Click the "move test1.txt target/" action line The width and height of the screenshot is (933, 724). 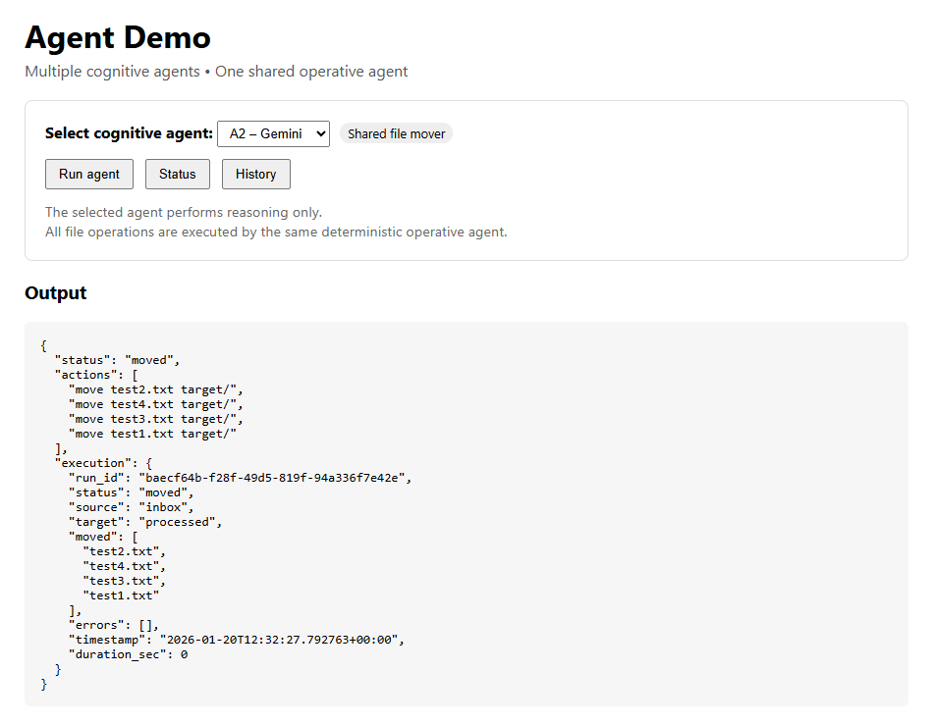[x=152, y=434]
